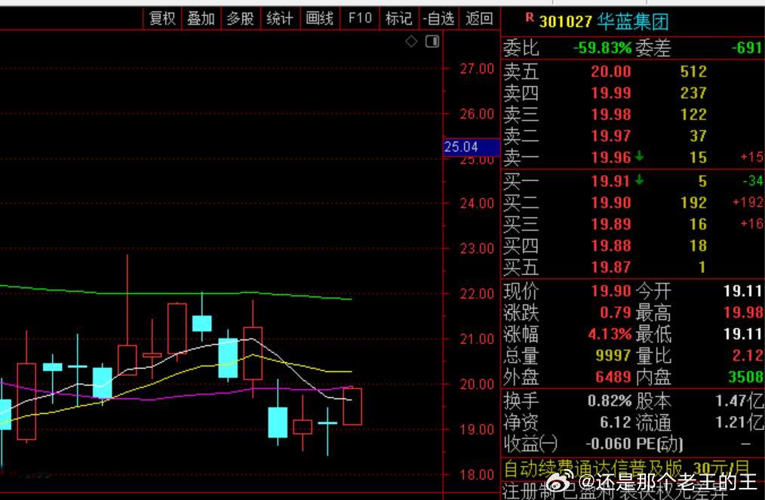Click the 换手 value 0.82%

[610, 401]
